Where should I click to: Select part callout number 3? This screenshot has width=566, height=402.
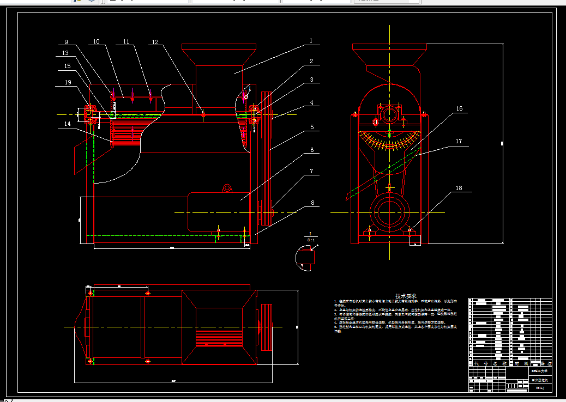pyautogui.click(x=311, y=80)
